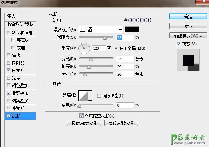The image size is (209, 147).
Task: Toggle the 斜面和浮雕 checkbox
Action: click(8, 33)
